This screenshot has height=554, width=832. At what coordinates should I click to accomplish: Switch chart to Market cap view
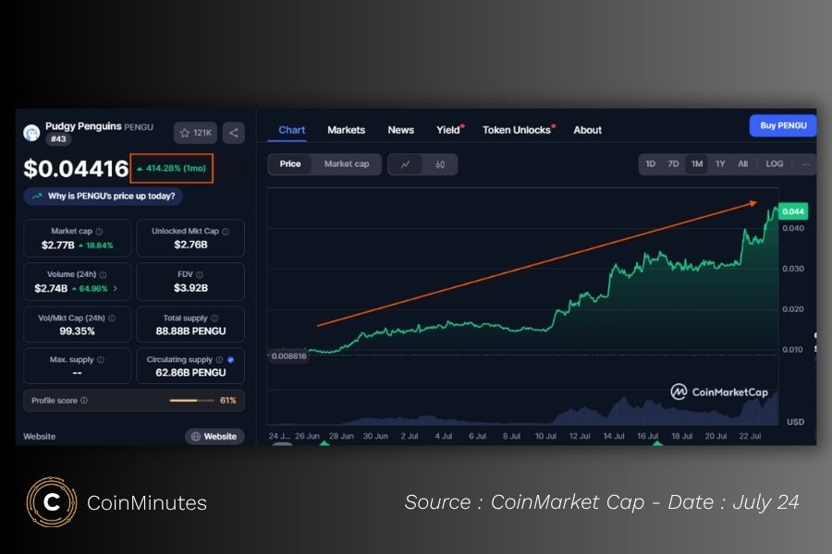click(347, 164)
